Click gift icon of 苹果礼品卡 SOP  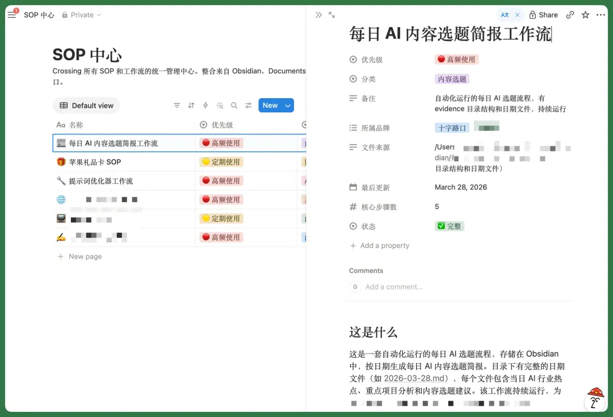[x=61, y=162]
